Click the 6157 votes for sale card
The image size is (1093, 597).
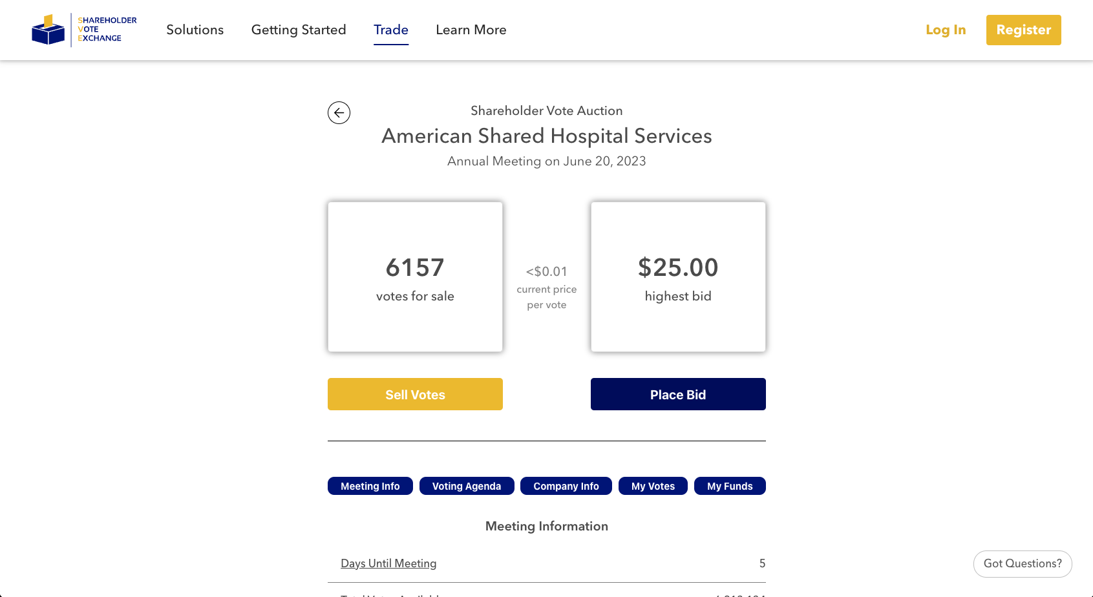[x=415, y=277]
